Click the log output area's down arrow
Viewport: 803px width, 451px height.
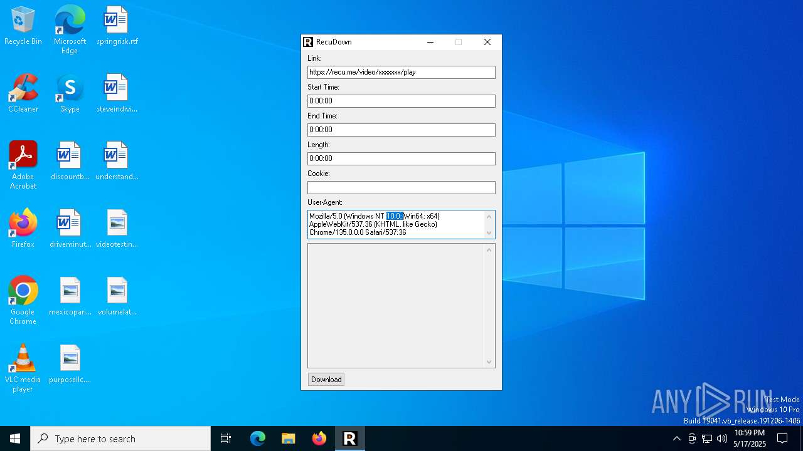tap(489, 362)
